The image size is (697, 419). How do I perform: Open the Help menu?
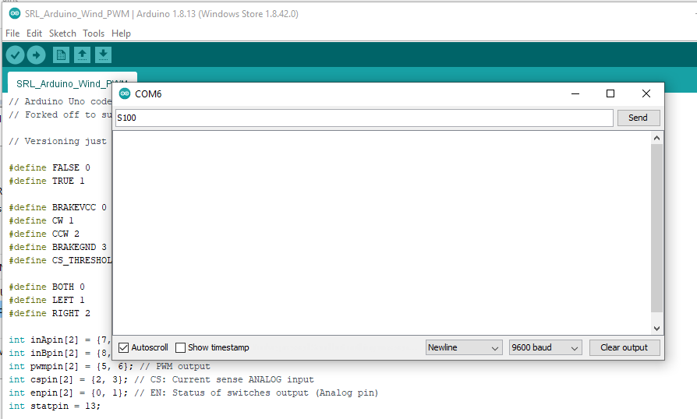pyautogui.click(x=121, y=33)
